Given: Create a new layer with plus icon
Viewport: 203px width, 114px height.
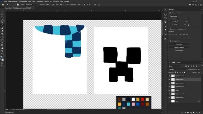Looking at the screenshot, I should pos(197,113).
